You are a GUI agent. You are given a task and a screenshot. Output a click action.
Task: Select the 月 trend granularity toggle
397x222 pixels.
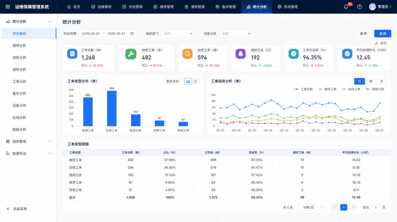pyautogui.click(x=382, y=81)
